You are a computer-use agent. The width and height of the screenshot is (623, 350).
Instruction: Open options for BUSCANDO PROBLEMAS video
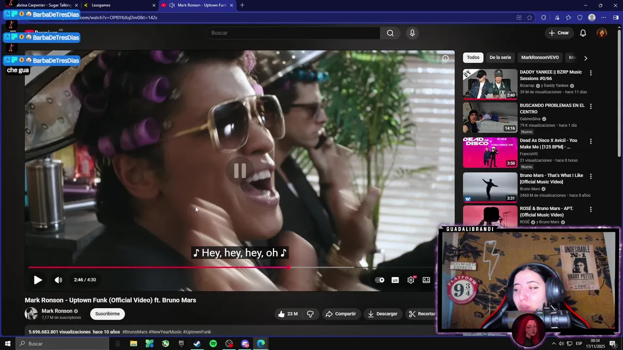coord(591,106)
